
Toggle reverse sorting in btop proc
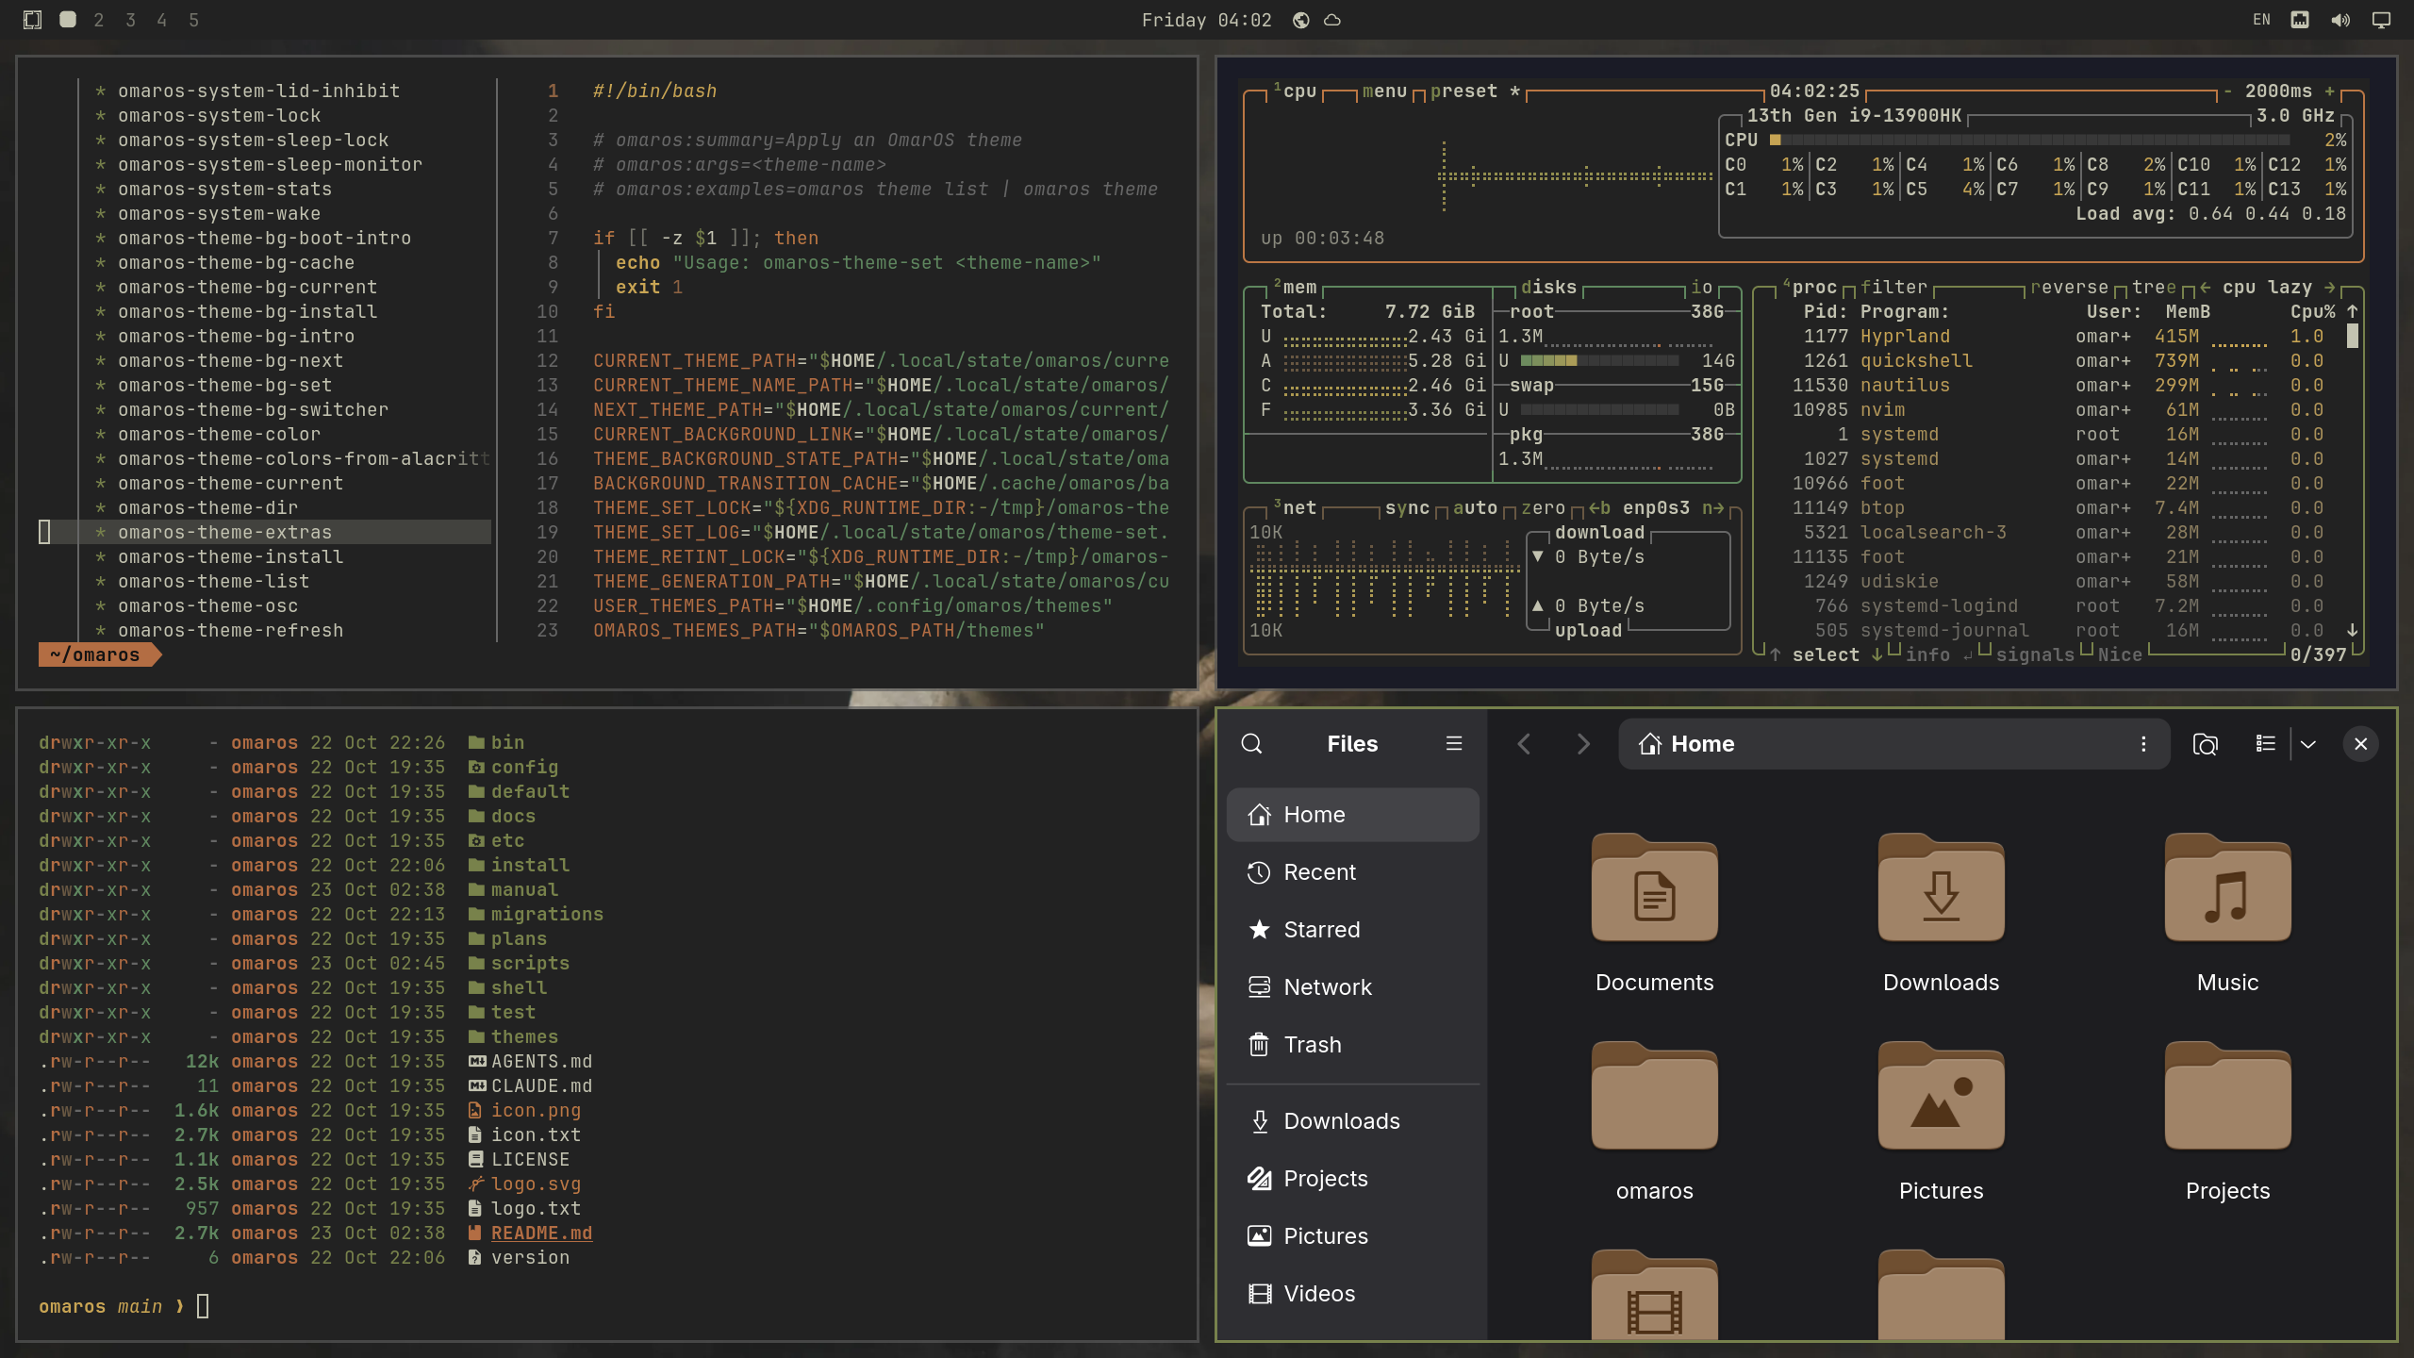coord(2069,287)
